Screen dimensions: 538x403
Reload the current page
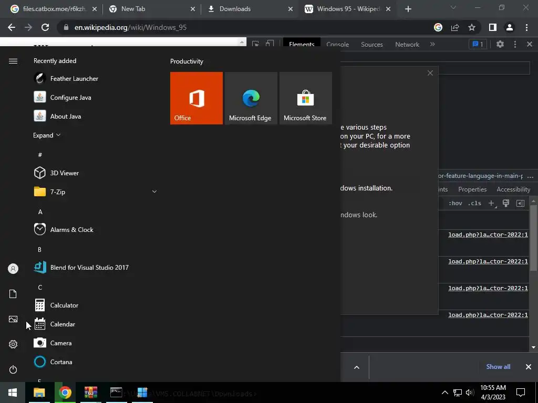coord(45,27)
